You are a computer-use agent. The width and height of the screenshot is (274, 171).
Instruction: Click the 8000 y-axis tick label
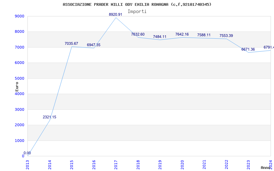[20, 32]
